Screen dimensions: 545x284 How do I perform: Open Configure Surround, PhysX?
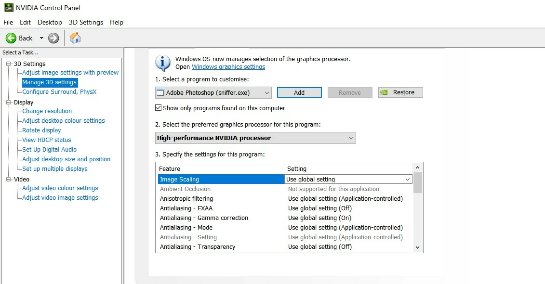(59, 91)
